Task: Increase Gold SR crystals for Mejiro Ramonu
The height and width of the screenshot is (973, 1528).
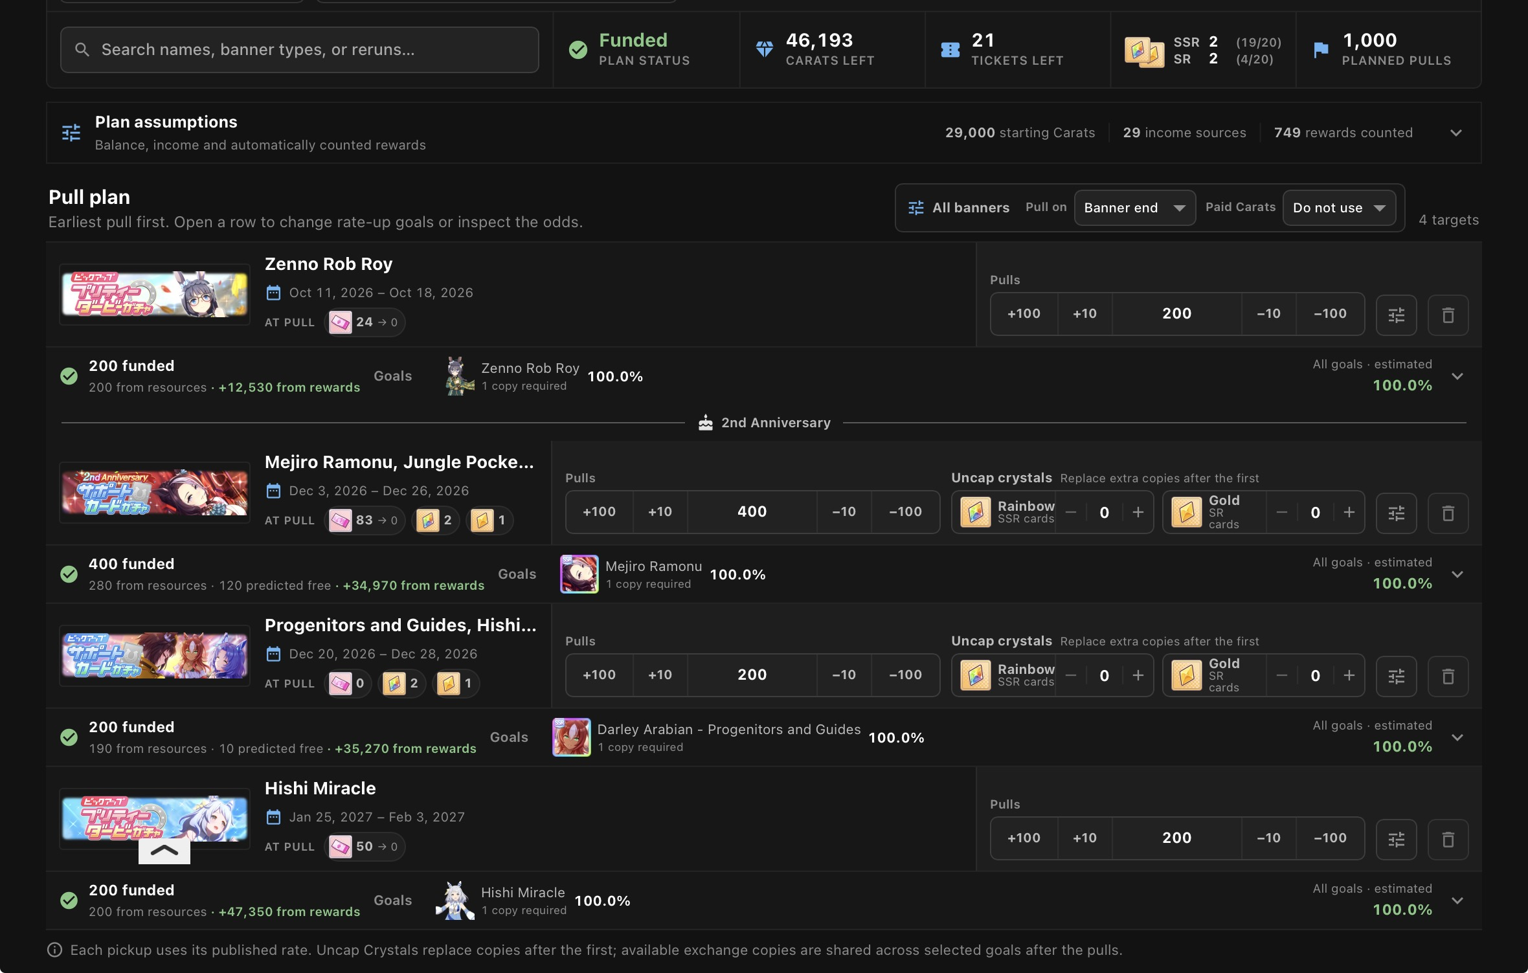Action: point(1349,513)
